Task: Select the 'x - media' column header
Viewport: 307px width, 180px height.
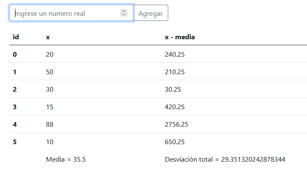Action: (x=180, y=37)
